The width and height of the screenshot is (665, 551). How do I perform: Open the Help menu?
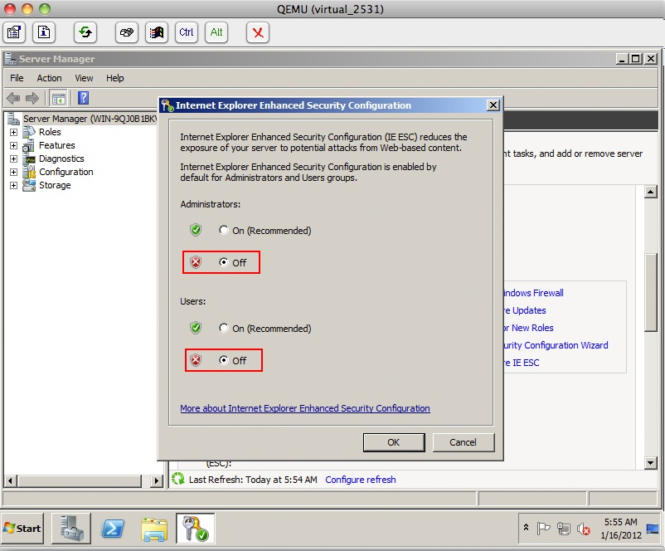point(115,78)
